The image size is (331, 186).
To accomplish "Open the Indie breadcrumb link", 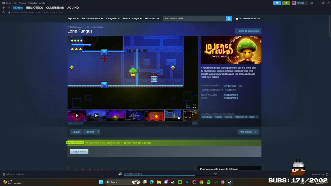I will click(x=87, y=27).
